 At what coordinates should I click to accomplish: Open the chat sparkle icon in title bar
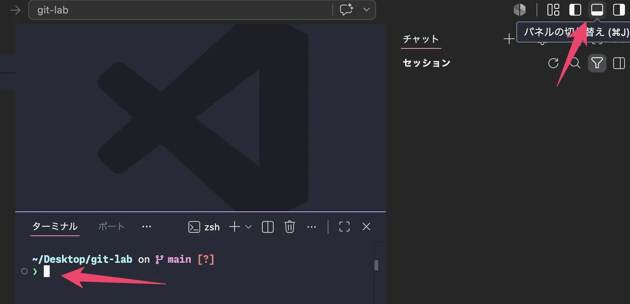click(x=347, y=10)
